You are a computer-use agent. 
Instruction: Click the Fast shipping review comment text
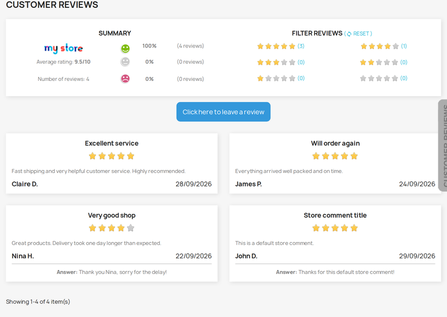click(x=99, y=171)
